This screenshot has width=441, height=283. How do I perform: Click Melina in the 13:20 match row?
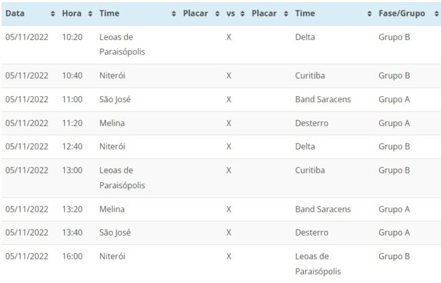(112, 209)
